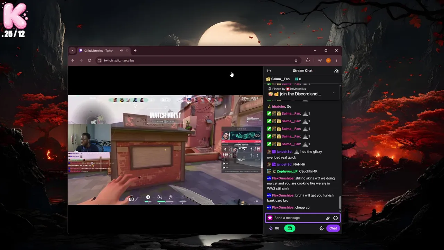
Task: Expand the pinned Discord message
Action: click(x=333, y=92)
